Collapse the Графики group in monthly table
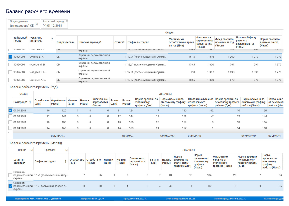This screenshot has height=206, width=289. click(x=67, y=150)
